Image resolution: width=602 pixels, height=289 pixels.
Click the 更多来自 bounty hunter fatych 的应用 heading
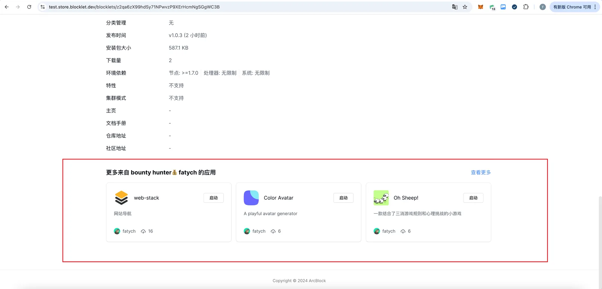pos(161,172)
